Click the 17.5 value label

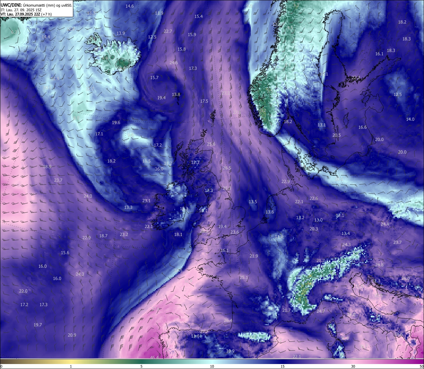click(204, 101)
